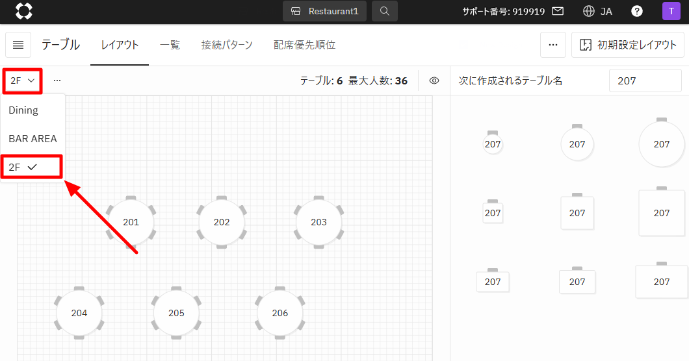Viewport: 689px width, 361px height.
Task: Open the JA language selector
Action: click(x=598, y=11)
